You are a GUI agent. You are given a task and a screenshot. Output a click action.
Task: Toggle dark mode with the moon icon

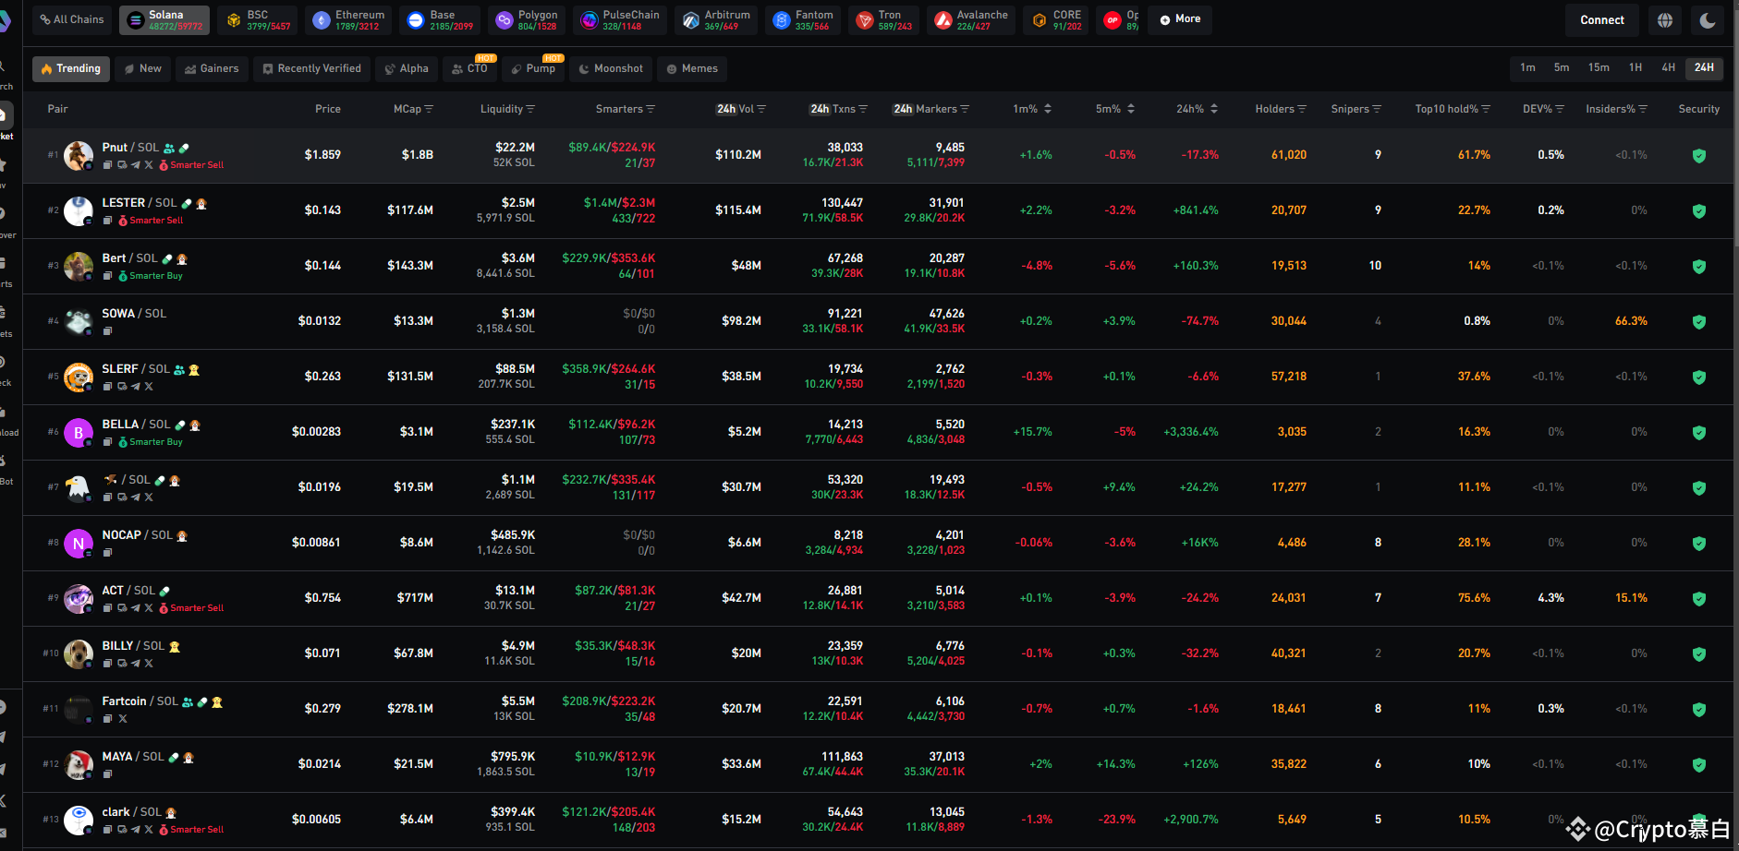[x=1708, y=19]
